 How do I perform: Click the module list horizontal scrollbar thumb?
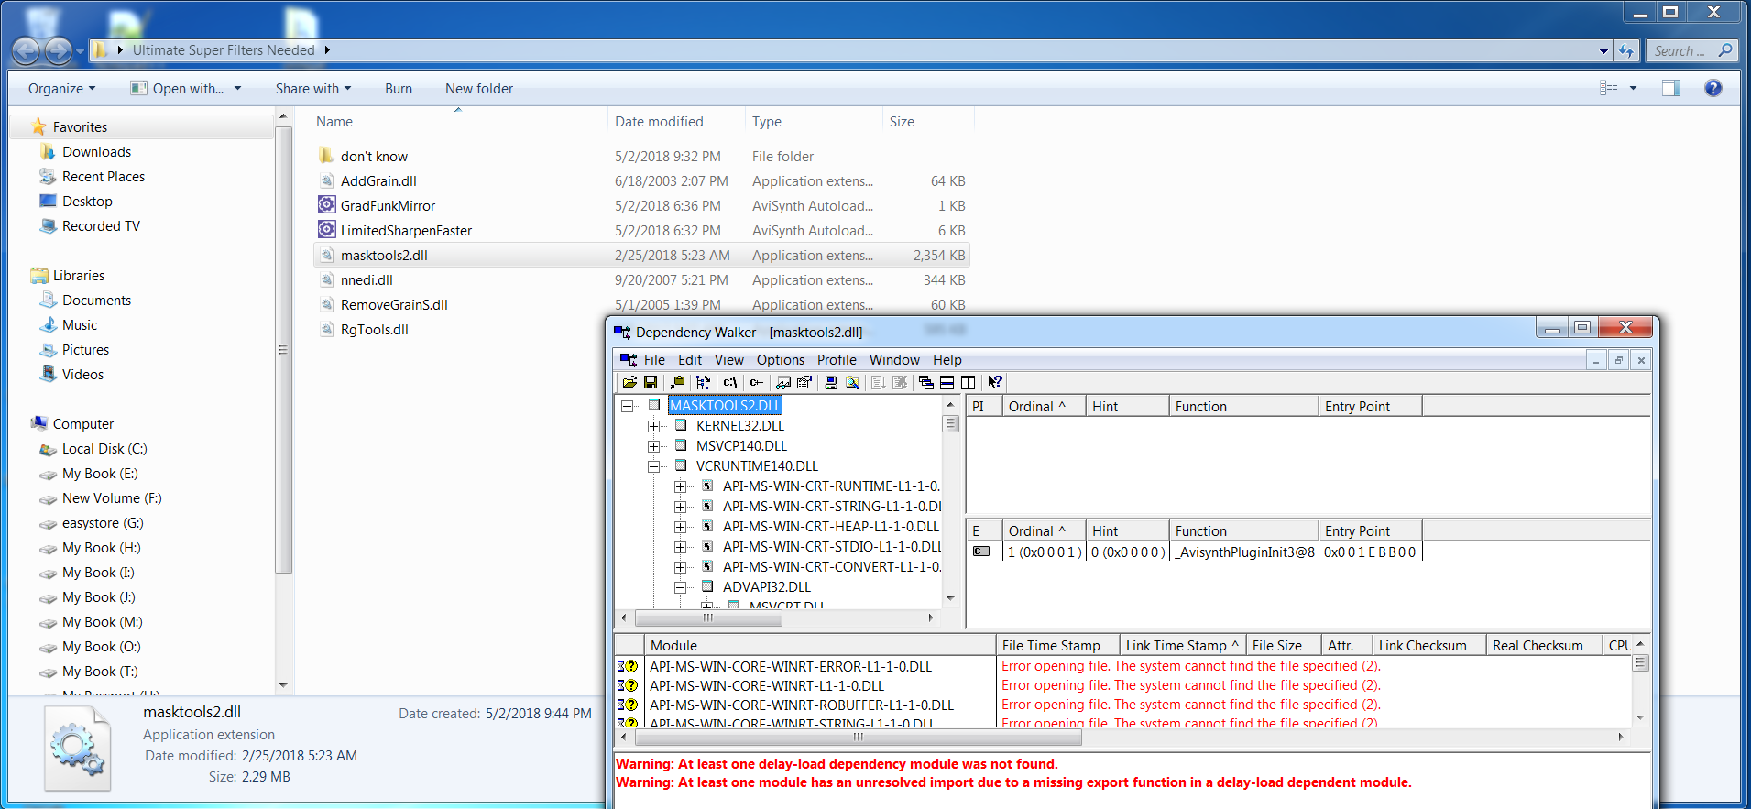pos(858,737)
